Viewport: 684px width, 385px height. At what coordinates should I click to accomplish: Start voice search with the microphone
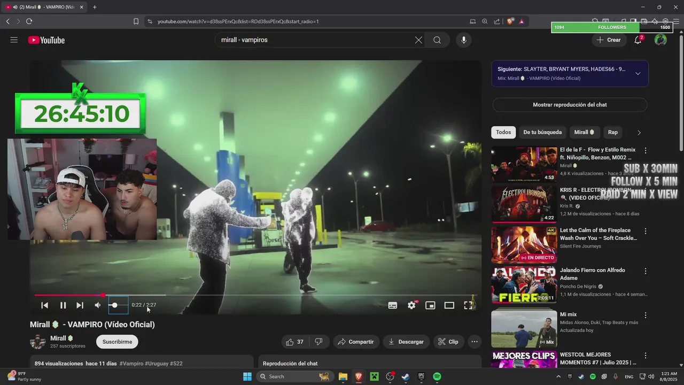click(463, 40)
